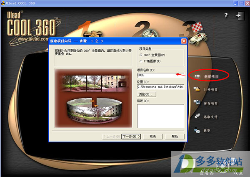Click the exit door icon
The image size is (250, 177).
tap(240, 16)
